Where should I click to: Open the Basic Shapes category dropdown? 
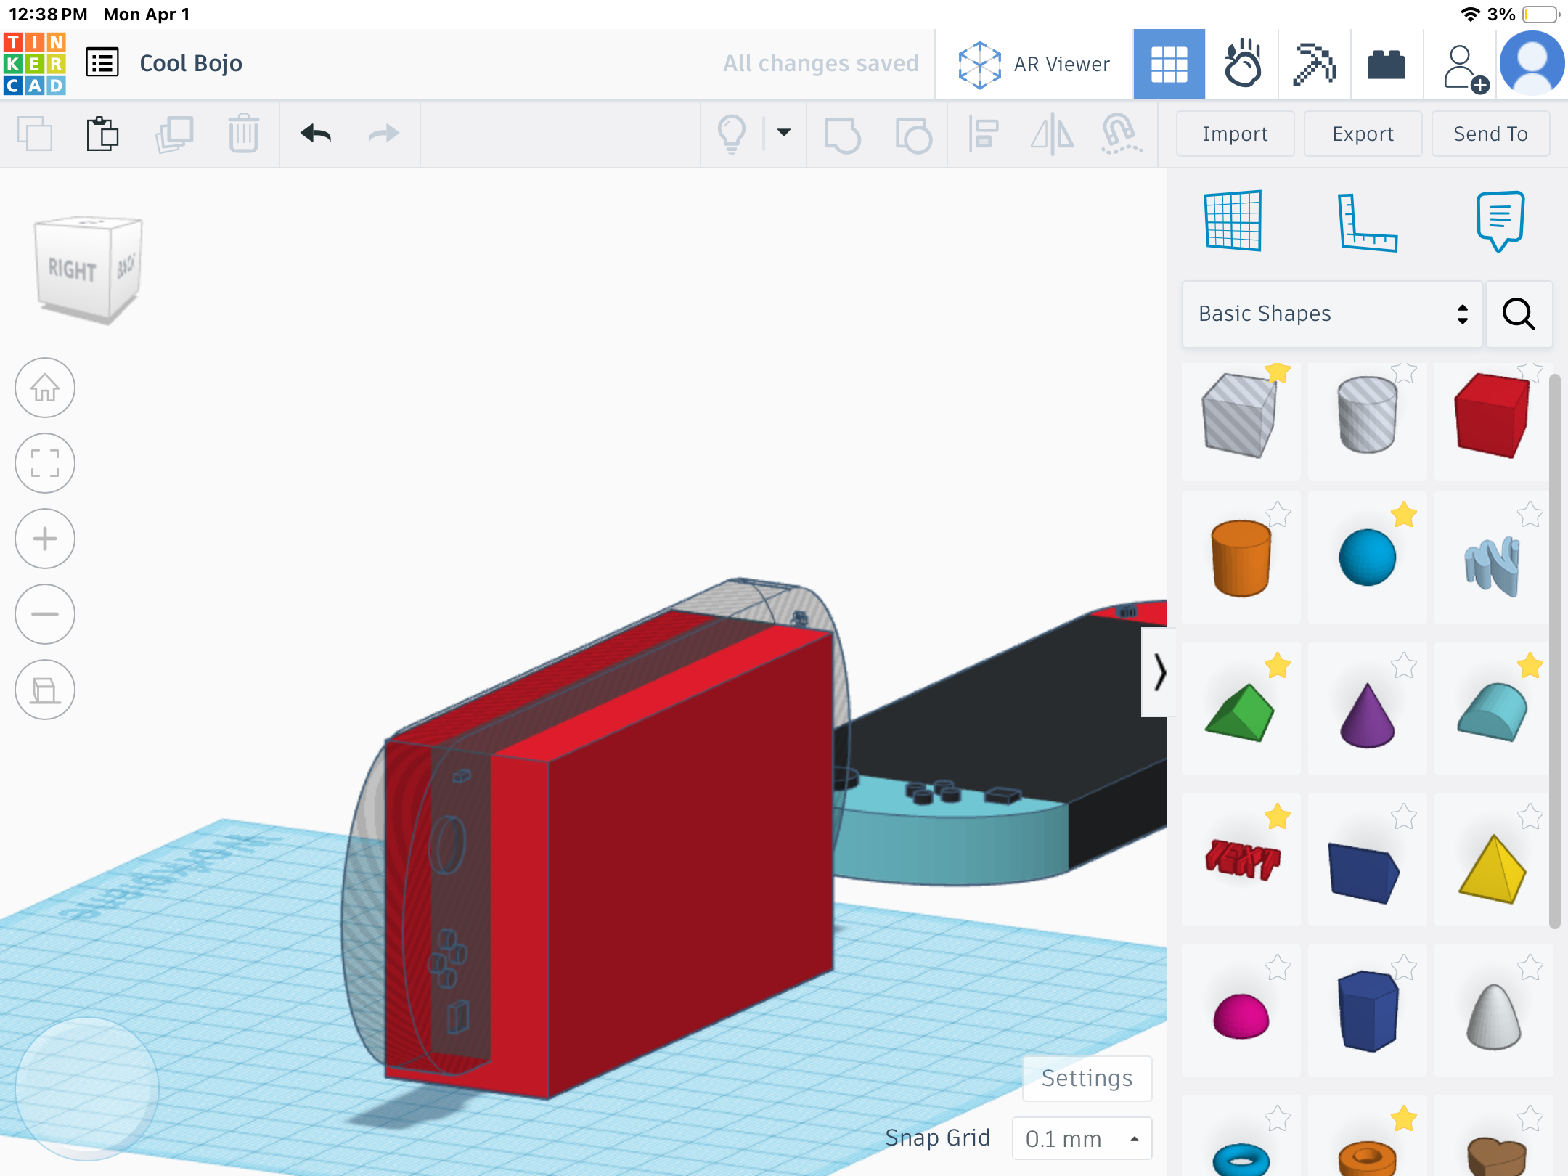point(1332,314)
